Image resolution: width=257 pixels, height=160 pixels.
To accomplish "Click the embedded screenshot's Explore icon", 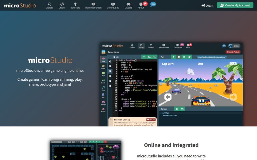I will [x=132, y=46].
